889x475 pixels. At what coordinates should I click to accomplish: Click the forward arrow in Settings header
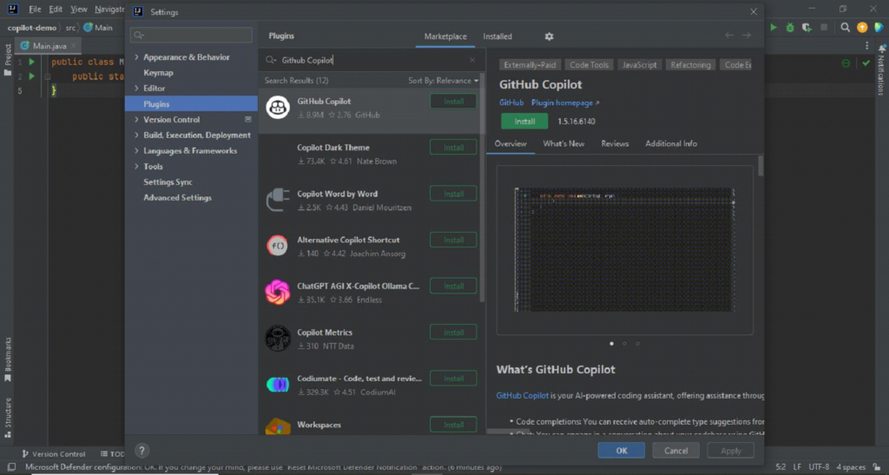[x=747, y=36]
